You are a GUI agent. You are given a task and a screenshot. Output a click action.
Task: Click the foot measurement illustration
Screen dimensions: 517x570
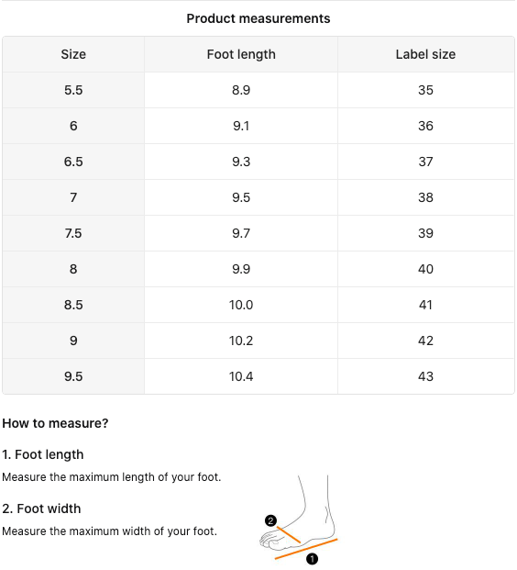[x=299, y=520]
